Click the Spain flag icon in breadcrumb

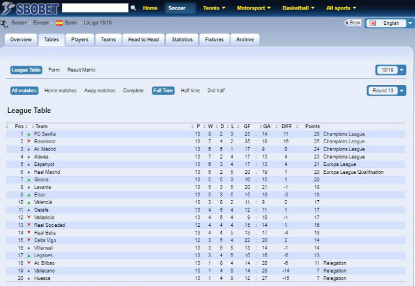pos(59,23)
